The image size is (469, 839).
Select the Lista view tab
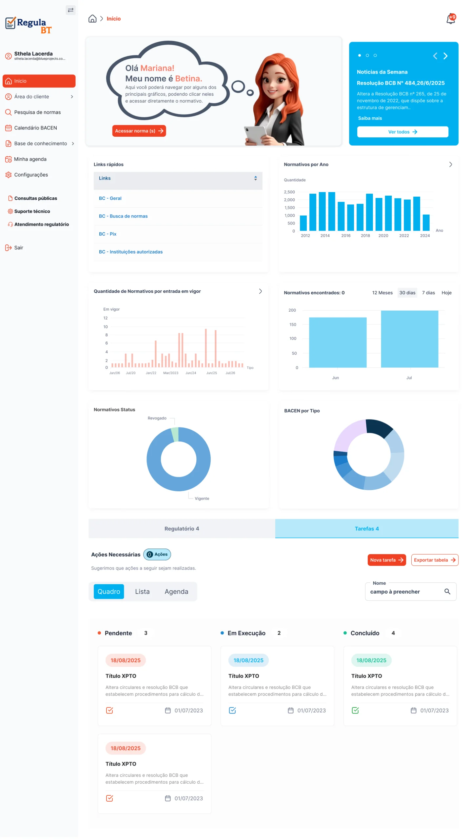click(x=142, y=591)
